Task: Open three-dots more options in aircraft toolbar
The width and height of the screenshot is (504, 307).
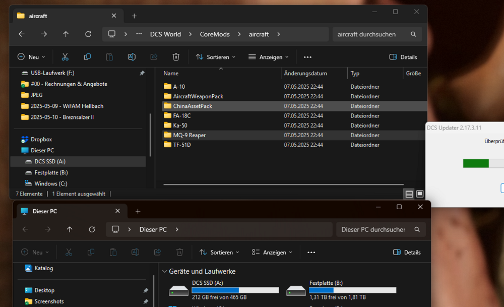Action: click(307, 57)
